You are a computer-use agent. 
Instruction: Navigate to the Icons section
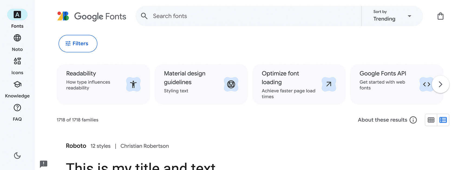click(x=17, y=65)
